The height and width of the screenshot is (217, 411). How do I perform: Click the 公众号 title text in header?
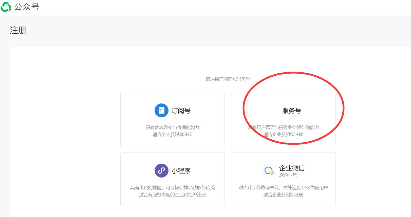pyautogui.click(x=27, y=7)
